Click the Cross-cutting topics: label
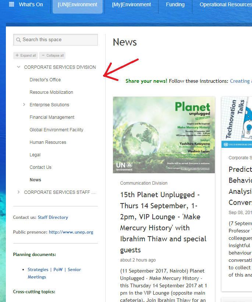The width and height of the screenshot is (252, 302). [34, 292]
